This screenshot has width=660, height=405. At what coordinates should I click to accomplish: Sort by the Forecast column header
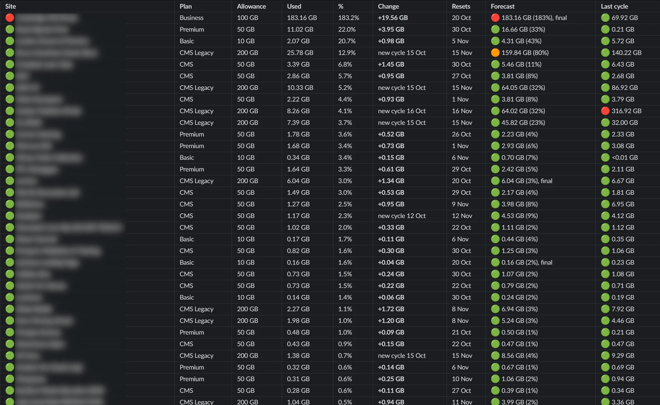[502, 6]
